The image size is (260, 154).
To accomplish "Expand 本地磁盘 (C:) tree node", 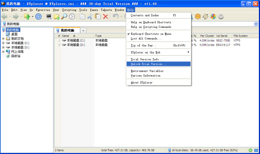I will click(3, 43).
